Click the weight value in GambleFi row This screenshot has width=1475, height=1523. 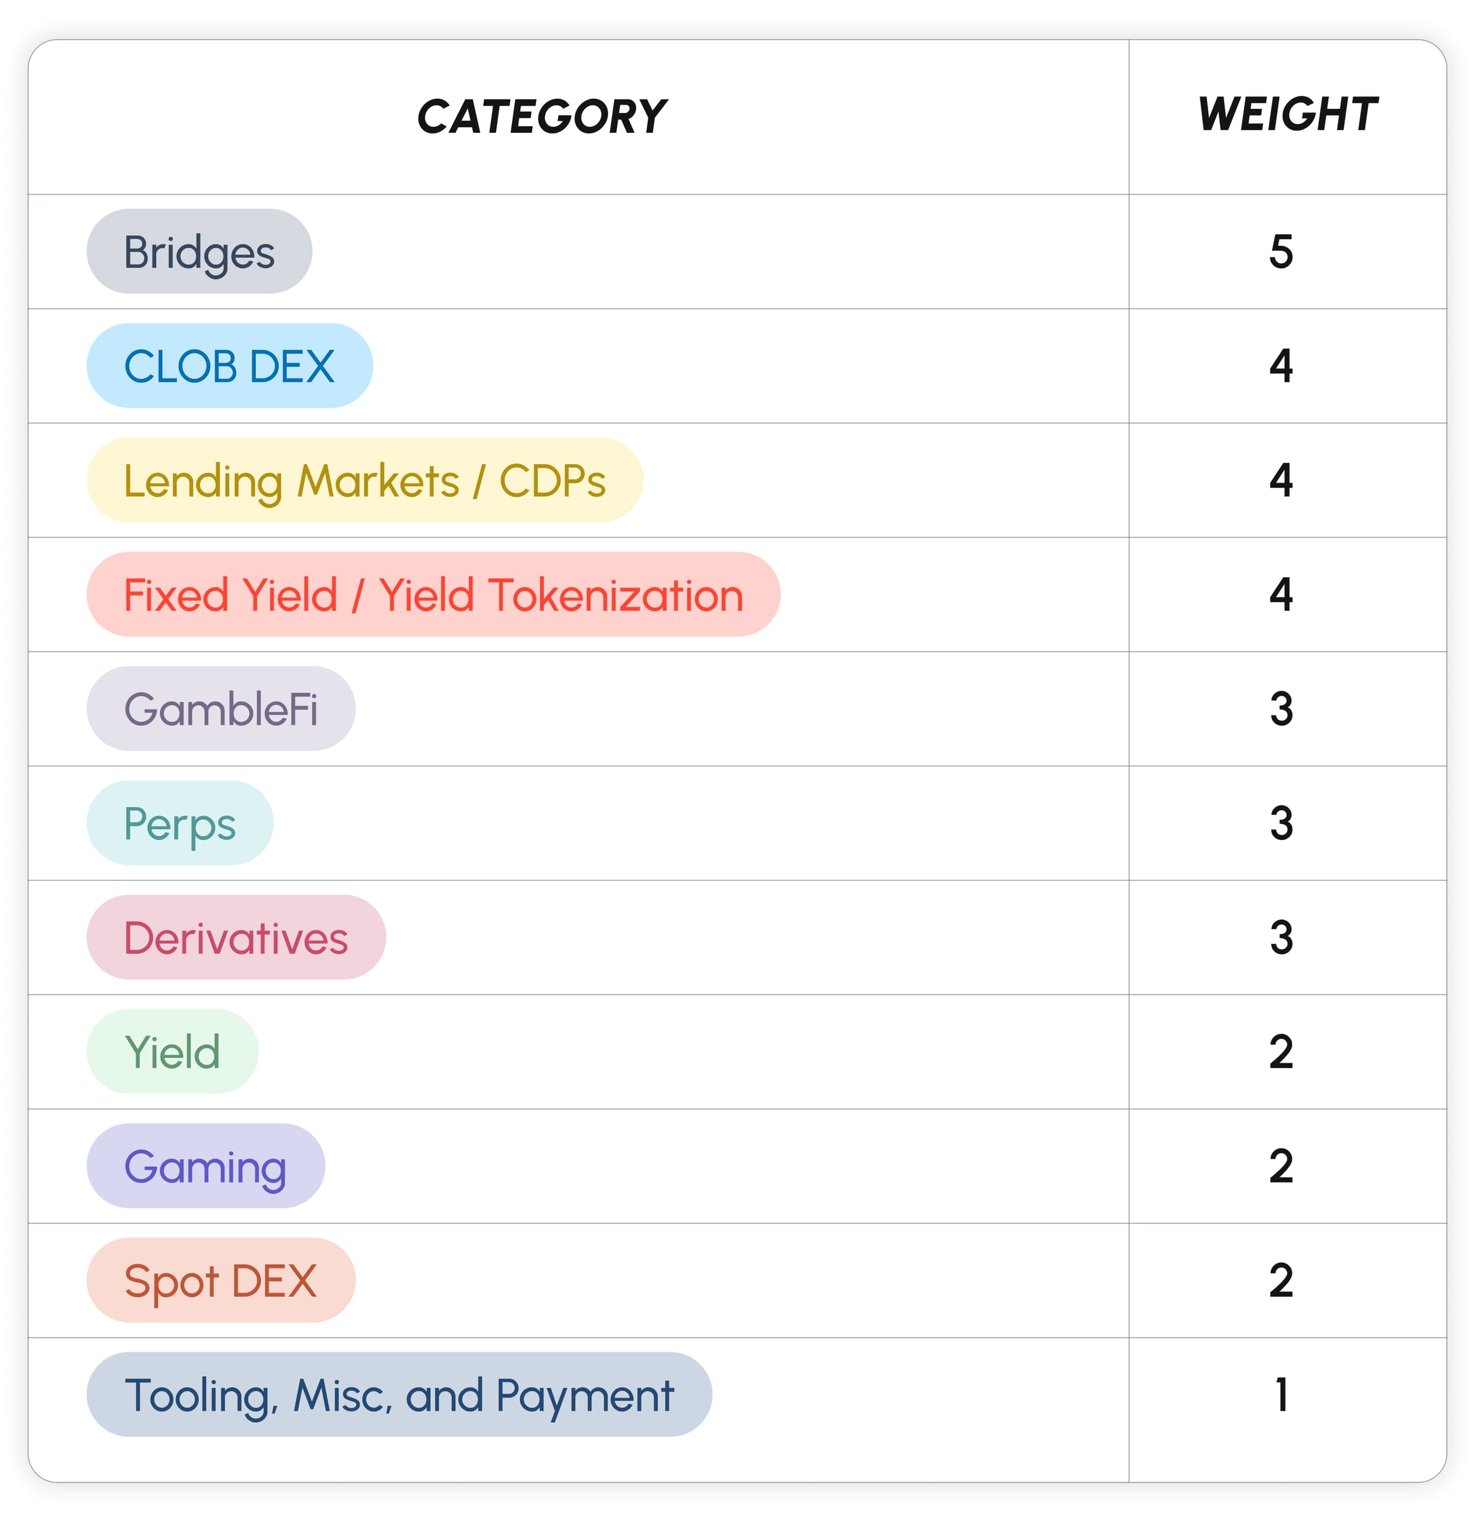(1281, 709)
